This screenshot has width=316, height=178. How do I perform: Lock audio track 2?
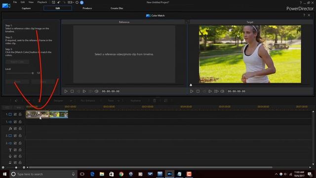tap(20, 143)
